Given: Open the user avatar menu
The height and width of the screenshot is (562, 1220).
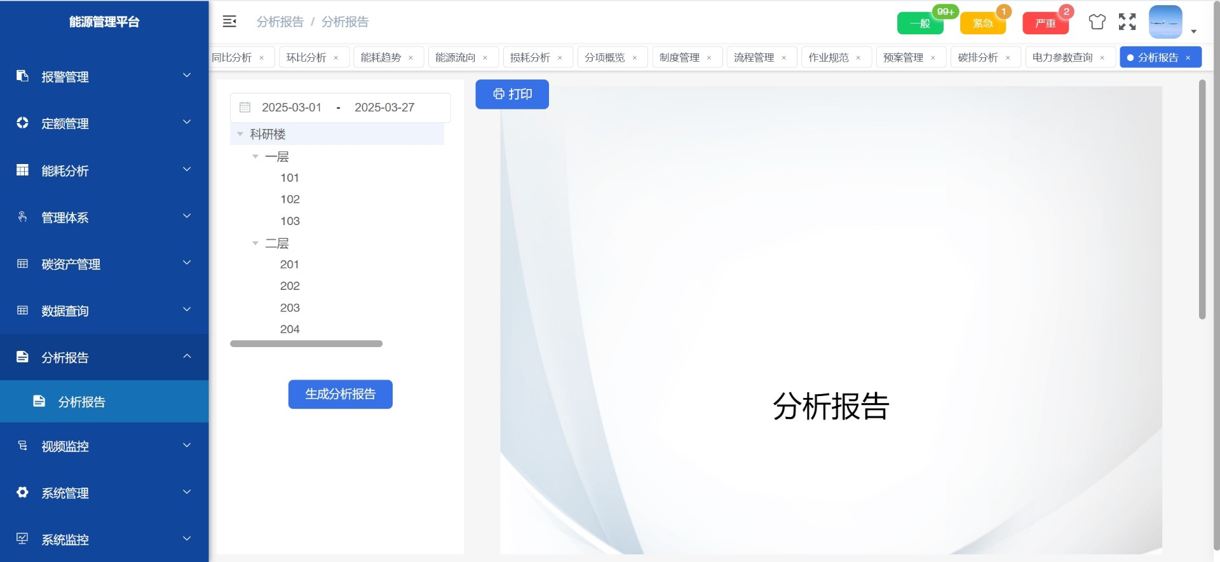Looking at the screenshot, I should [1165, 22].
